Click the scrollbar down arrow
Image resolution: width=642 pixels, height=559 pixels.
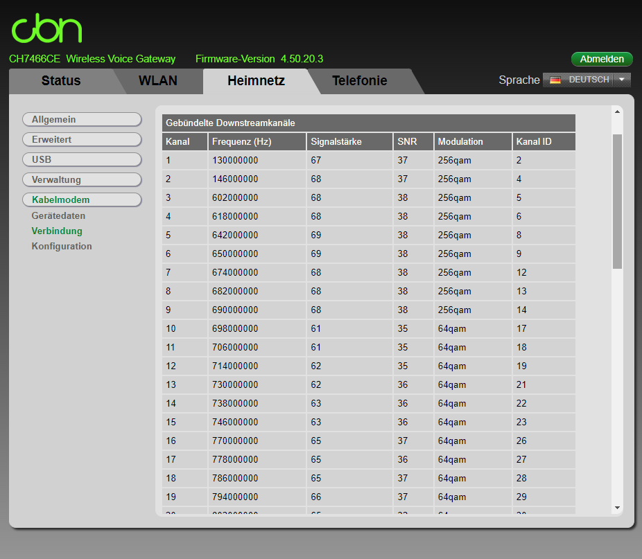pyautogui.click(x=617, y=508)
